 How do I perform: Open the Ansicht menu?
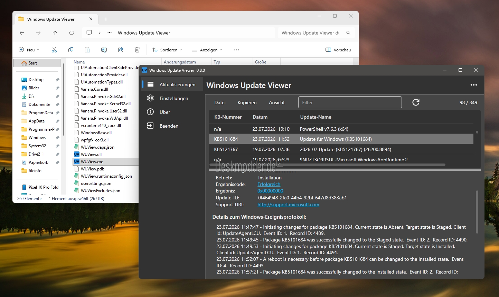click(277, 102)
